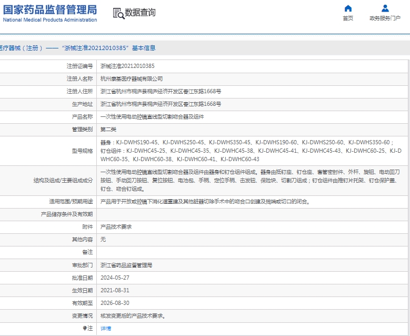Click the effective date 2021-08-31
The height and width of the screenshot is (336, 410).
115,291
